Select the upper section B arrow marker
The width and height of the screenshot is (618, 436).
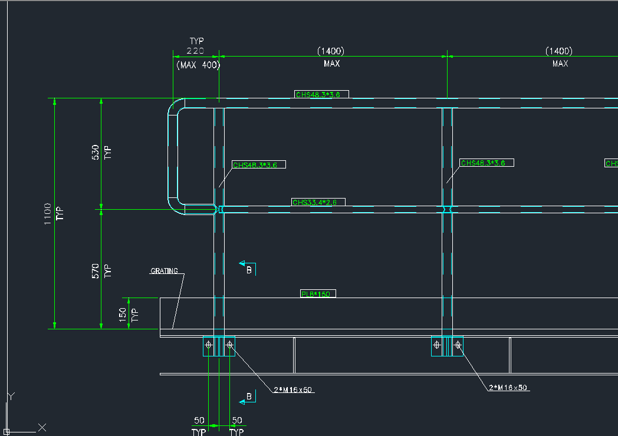tap(247, 268)
